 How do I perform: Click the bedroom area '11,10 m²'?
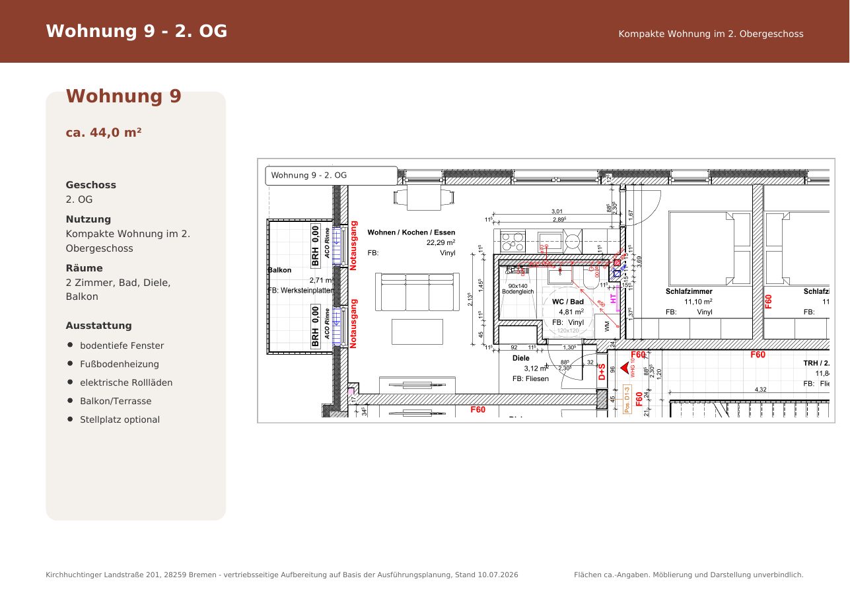point(698,301)
